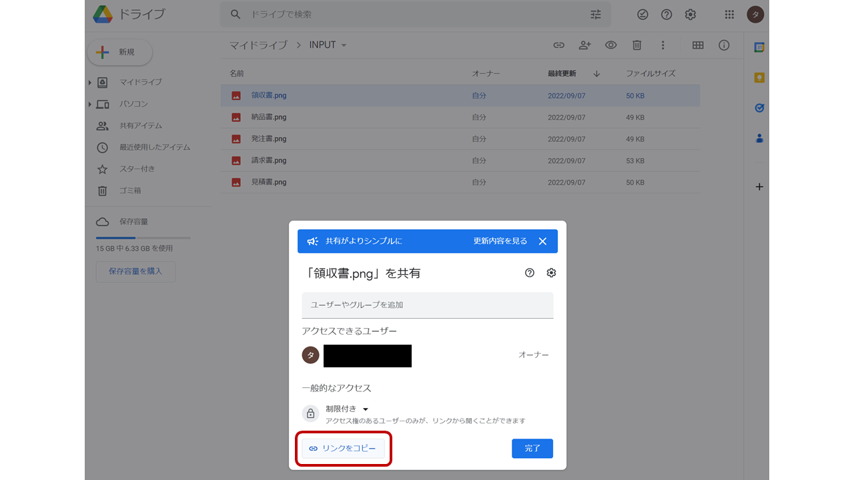Open Contacts in the side panel

(x=759, y=139)
